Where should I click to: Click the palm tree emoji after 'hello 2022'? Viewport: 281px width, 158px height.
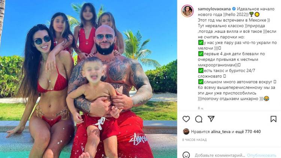coord(252,14)
